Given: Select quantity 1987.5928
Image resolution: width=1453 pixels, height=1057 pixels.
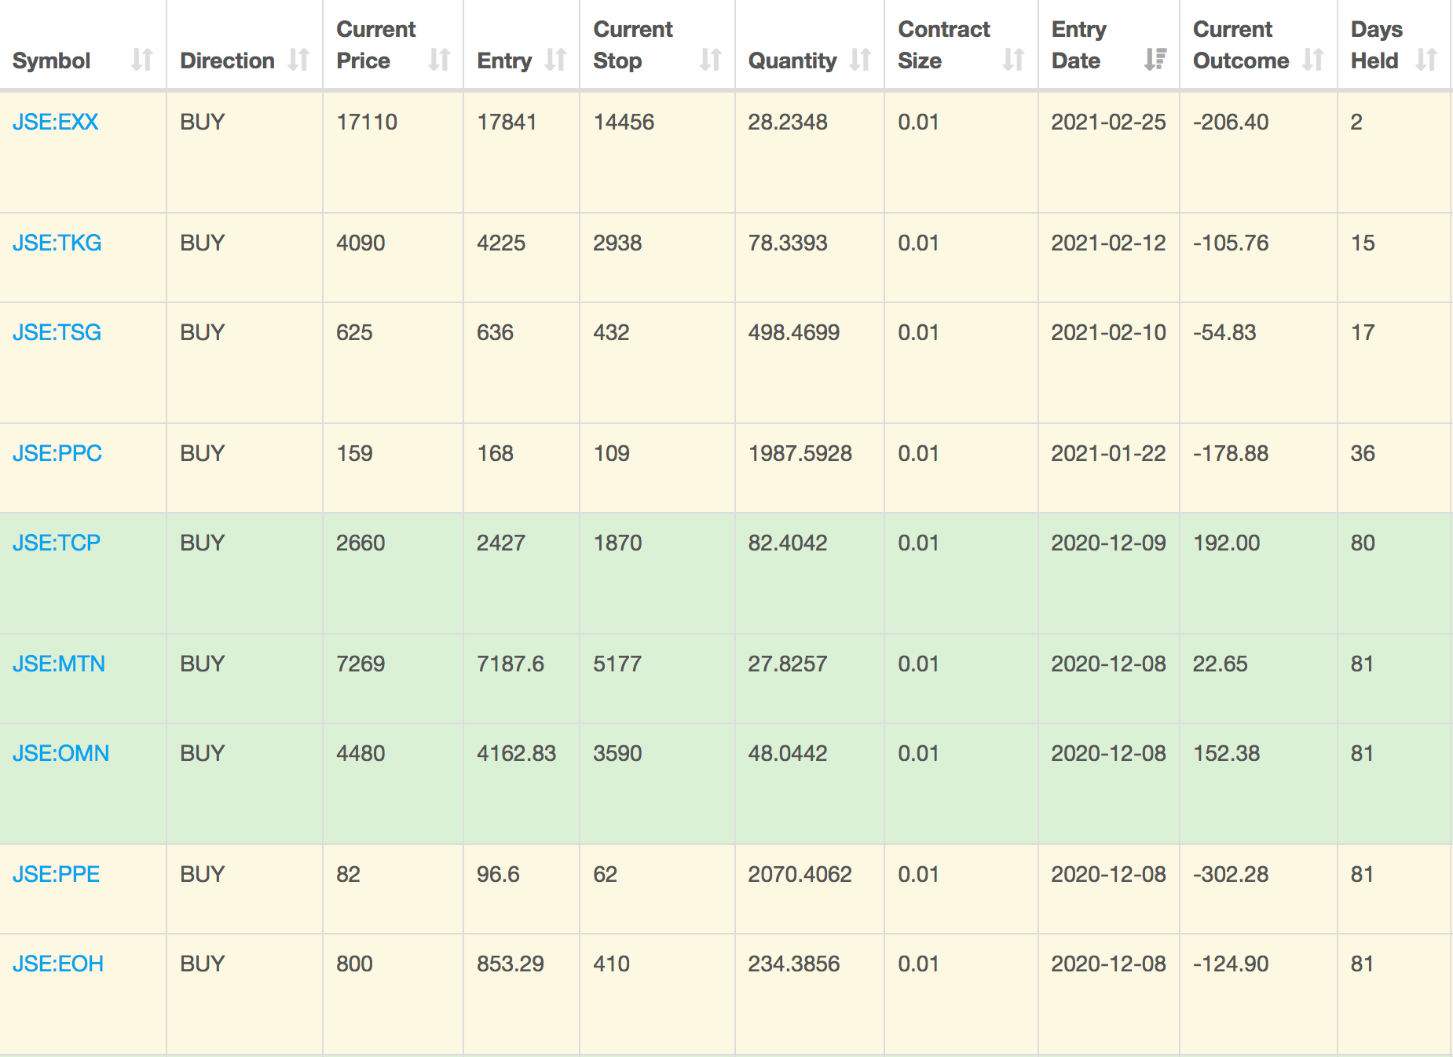Looking at the screenshot, I should coord(800,453).
